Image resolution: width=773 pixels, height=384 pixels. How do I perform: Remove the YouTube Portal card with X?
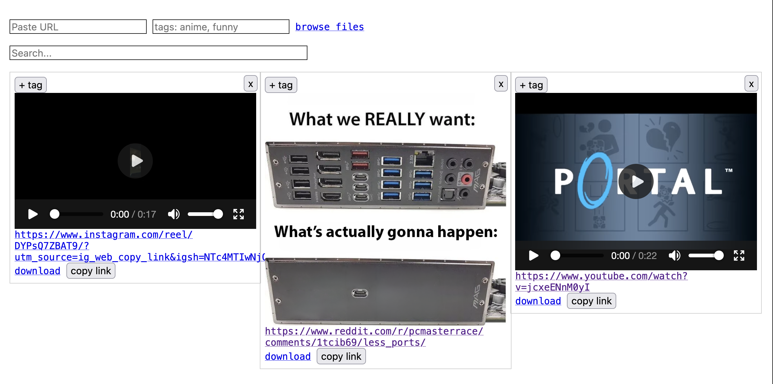(751, 84)
